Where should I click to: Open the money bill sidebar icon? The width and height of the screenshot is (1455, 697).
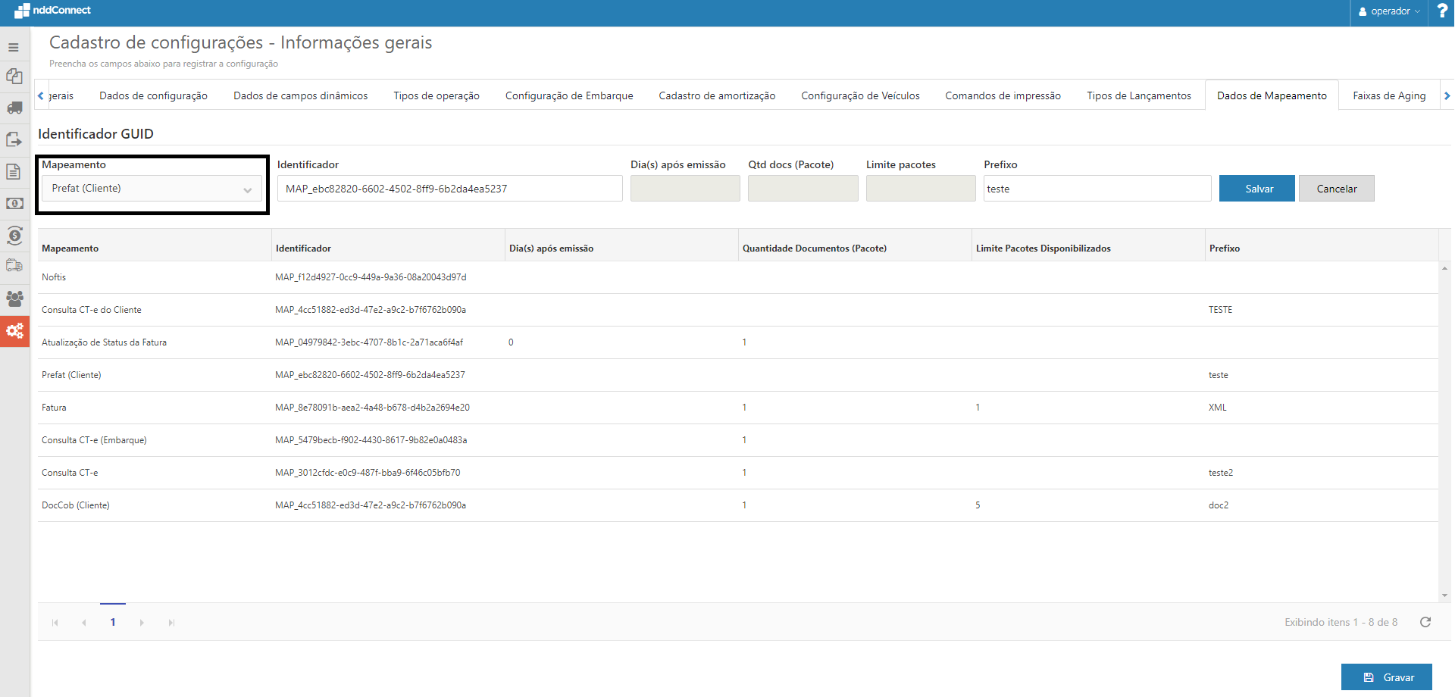coord(14,204)
